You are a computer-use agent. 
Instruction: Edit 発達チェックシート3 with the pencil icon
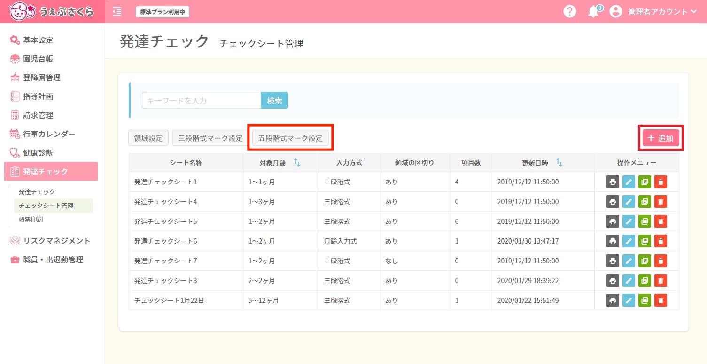(629, 281)
